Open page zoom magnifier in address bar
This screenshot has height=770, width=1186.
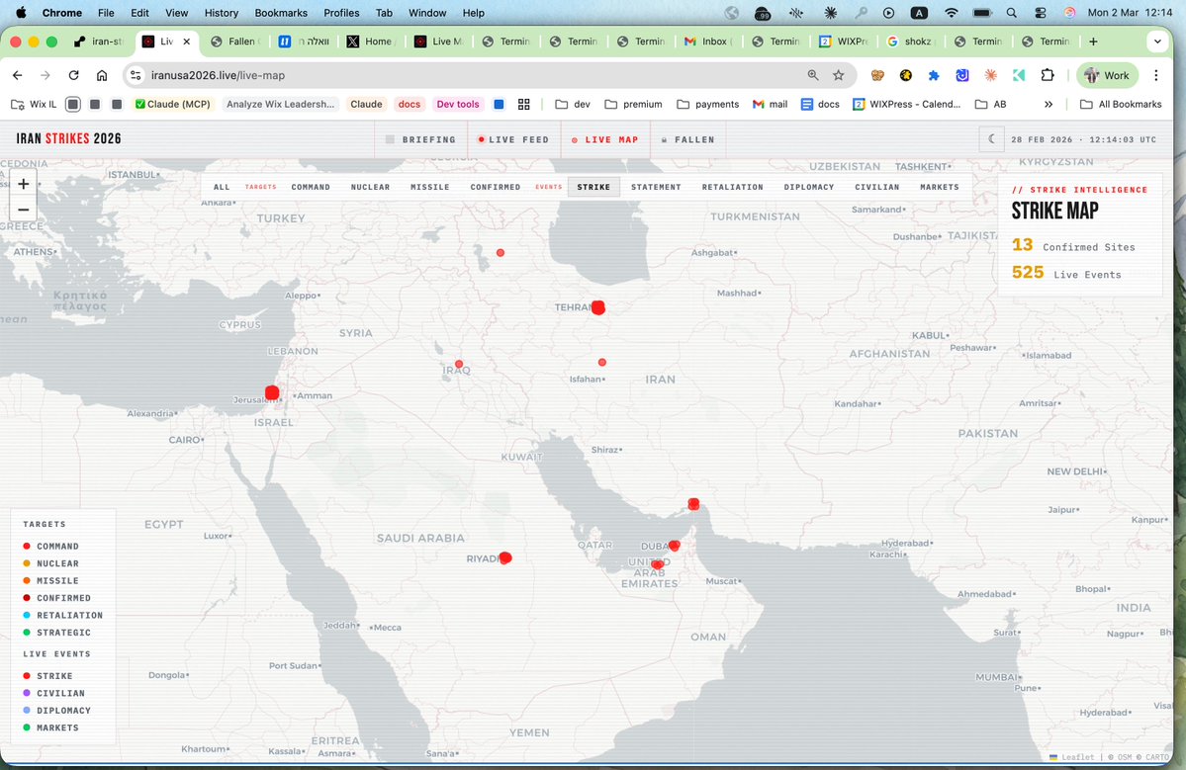point(813,75)
